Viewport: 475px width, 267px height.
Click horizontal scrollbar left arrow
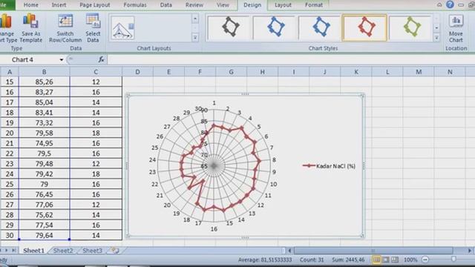(289, 251)
